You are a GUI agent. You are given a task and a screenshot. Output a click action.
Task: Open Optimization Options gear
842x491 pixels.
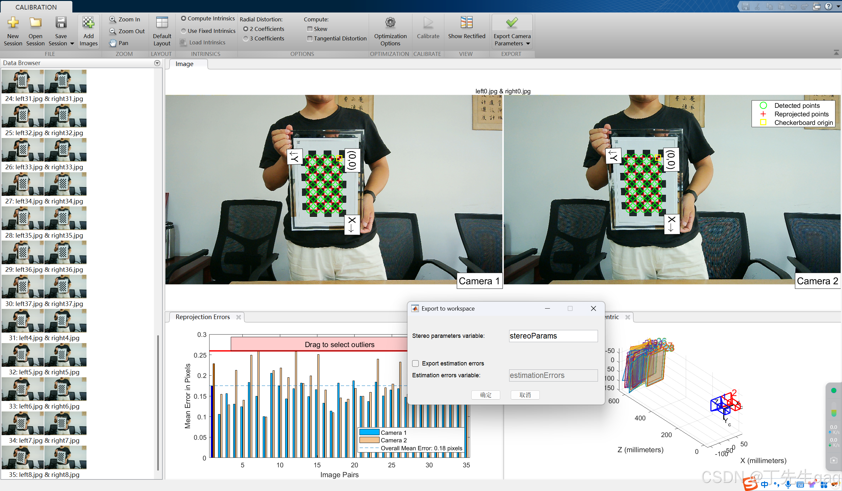(x=390, y=23)
